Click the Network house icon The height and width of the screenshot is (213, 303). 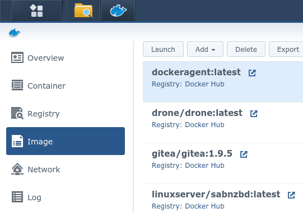[17, 169]
